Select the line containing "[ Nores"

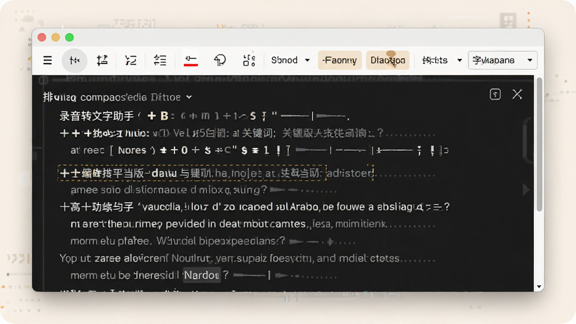259,150
